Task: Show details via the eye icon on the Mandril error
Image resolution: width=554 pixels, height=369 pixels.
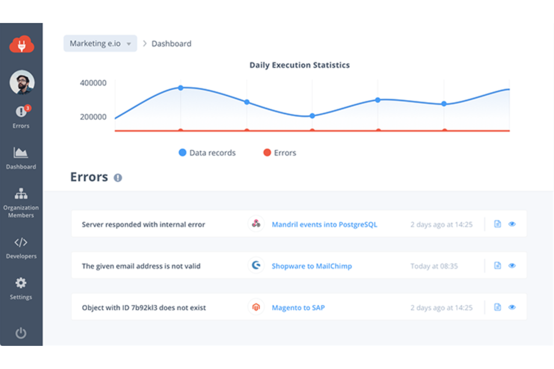Action: click(x=512, y=224)
